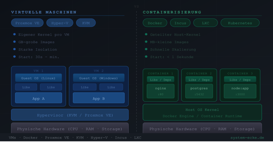Screen dimensions: 273x145
Task: Click 'Proxmox VE' in the footer keyword line
Action: (x=57, y=138)
